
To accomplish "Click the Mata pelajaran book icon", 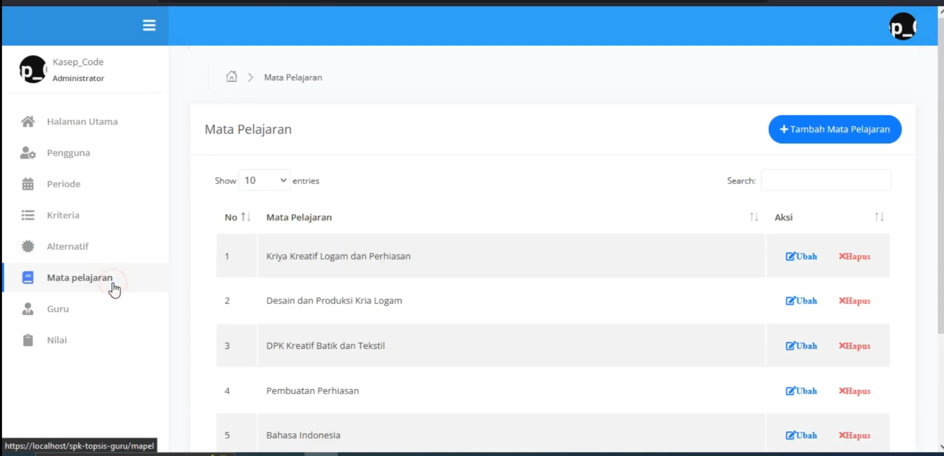I will click(x=28, y=278).
